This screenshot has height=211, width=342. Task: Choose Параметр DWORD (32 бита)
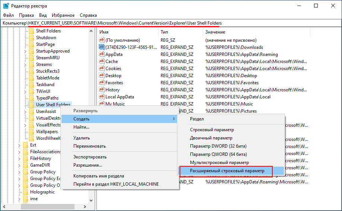click(x=231, y=146)
